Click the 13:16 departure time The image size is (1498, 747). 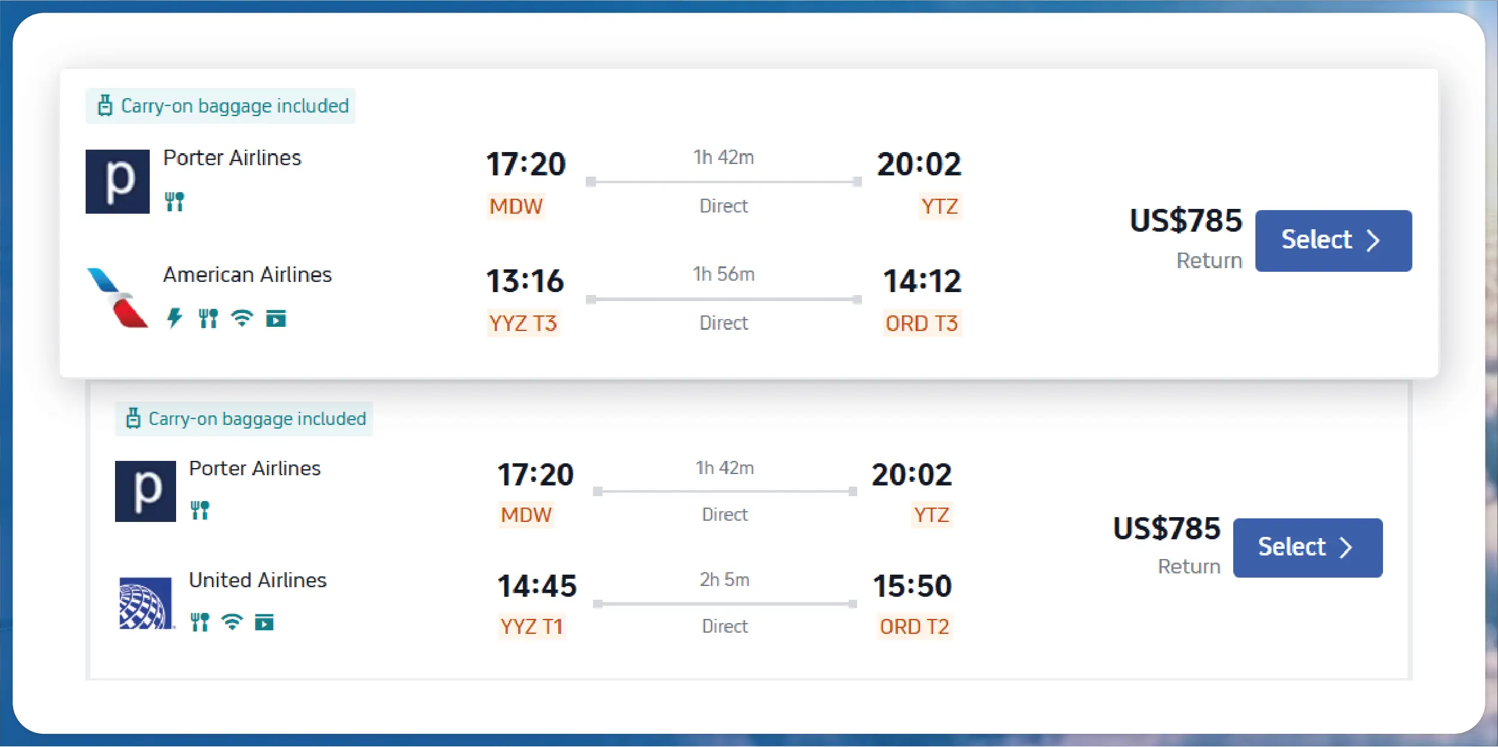coord(525,281)
